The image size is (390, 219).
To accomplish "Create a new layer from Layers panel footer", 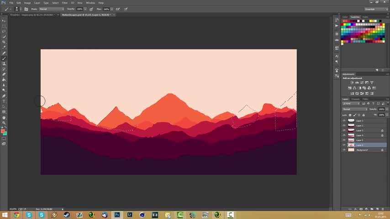I will pyautogui.click(x=377, y=209).
